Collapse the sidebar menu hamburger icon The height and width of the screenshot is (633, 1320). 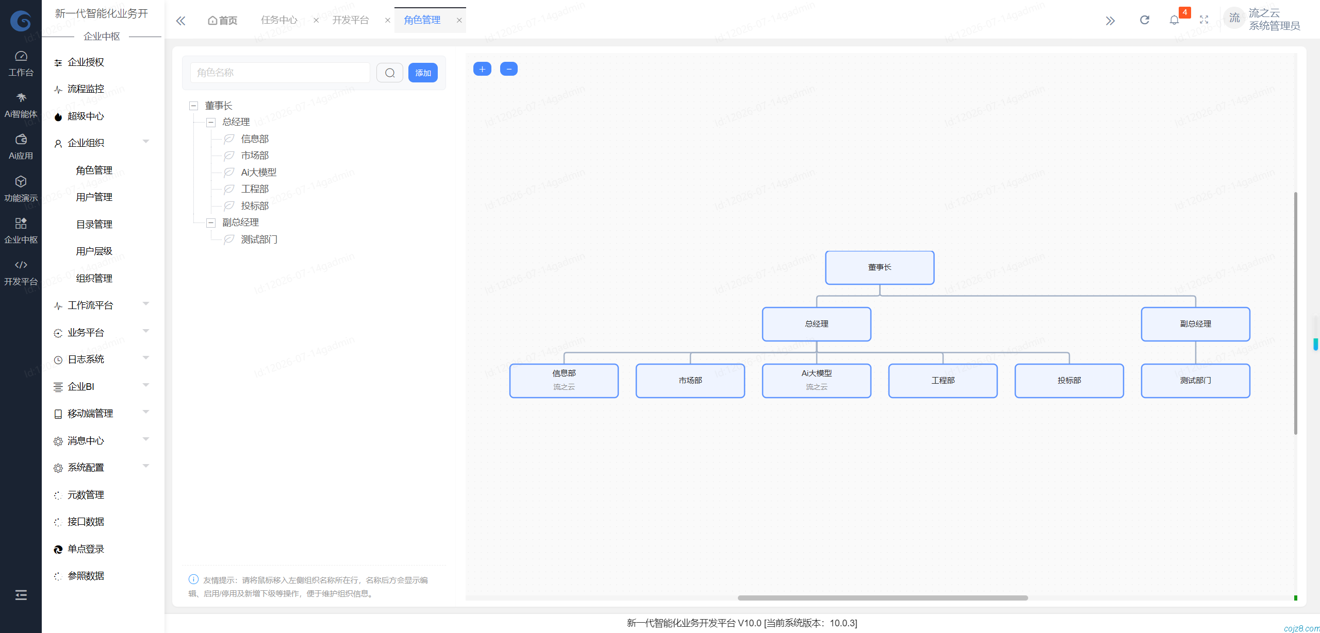click(21, 595)
